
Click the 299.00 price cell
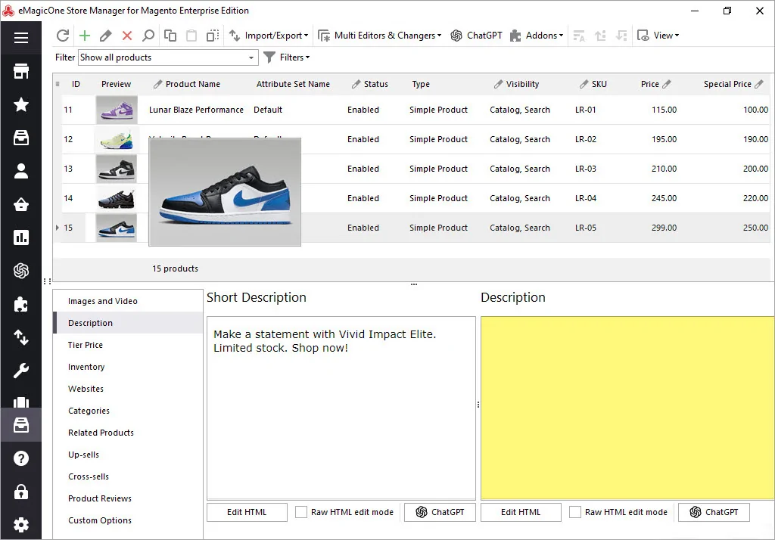click(664, 228)
